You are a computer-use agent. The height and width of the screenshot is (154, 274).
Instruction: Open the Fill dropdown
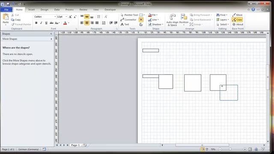click(x=153, y=15)
